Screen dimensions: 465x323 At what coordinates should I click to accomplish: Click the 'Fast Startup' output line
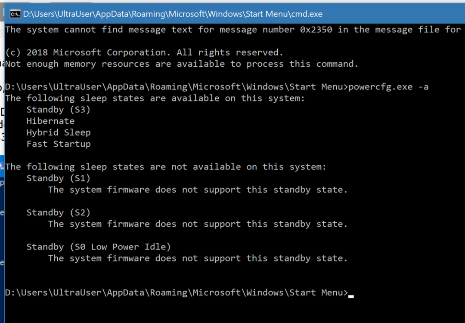(x=59, y=144)
